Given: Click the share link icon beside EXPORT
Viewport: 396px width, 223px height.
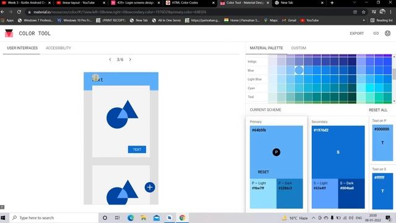Looking at the screenshot, I should point(376,33).
